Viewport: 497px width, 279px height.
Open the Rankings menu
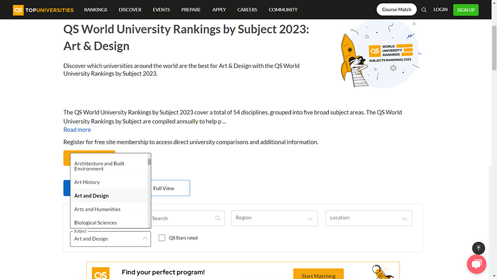pyautogui.click(x=95, y=10)
